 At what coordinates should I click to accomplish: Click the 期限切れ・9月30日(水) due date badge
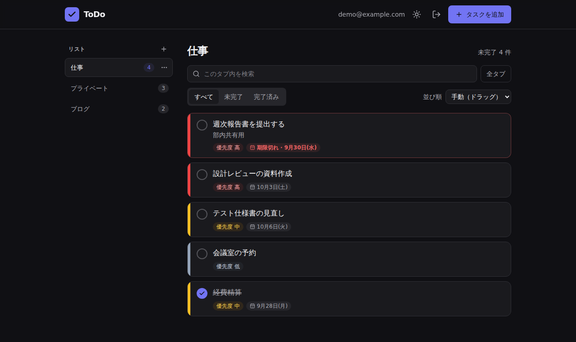[283, 148]
